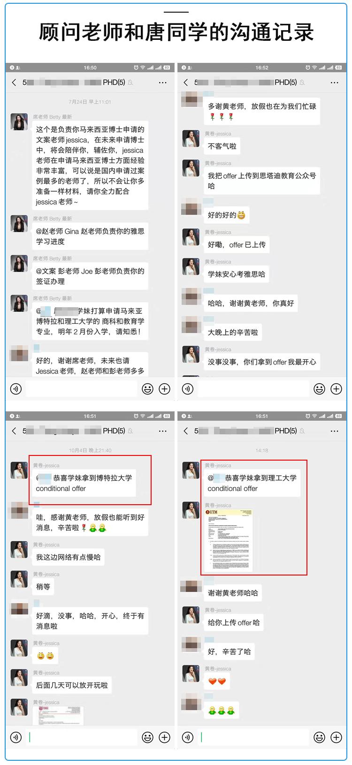The height and width of the screenshot is (765, 352).
Task: Tap plus attachment icon in the 16:52 chat
Action: coord(336,389)
